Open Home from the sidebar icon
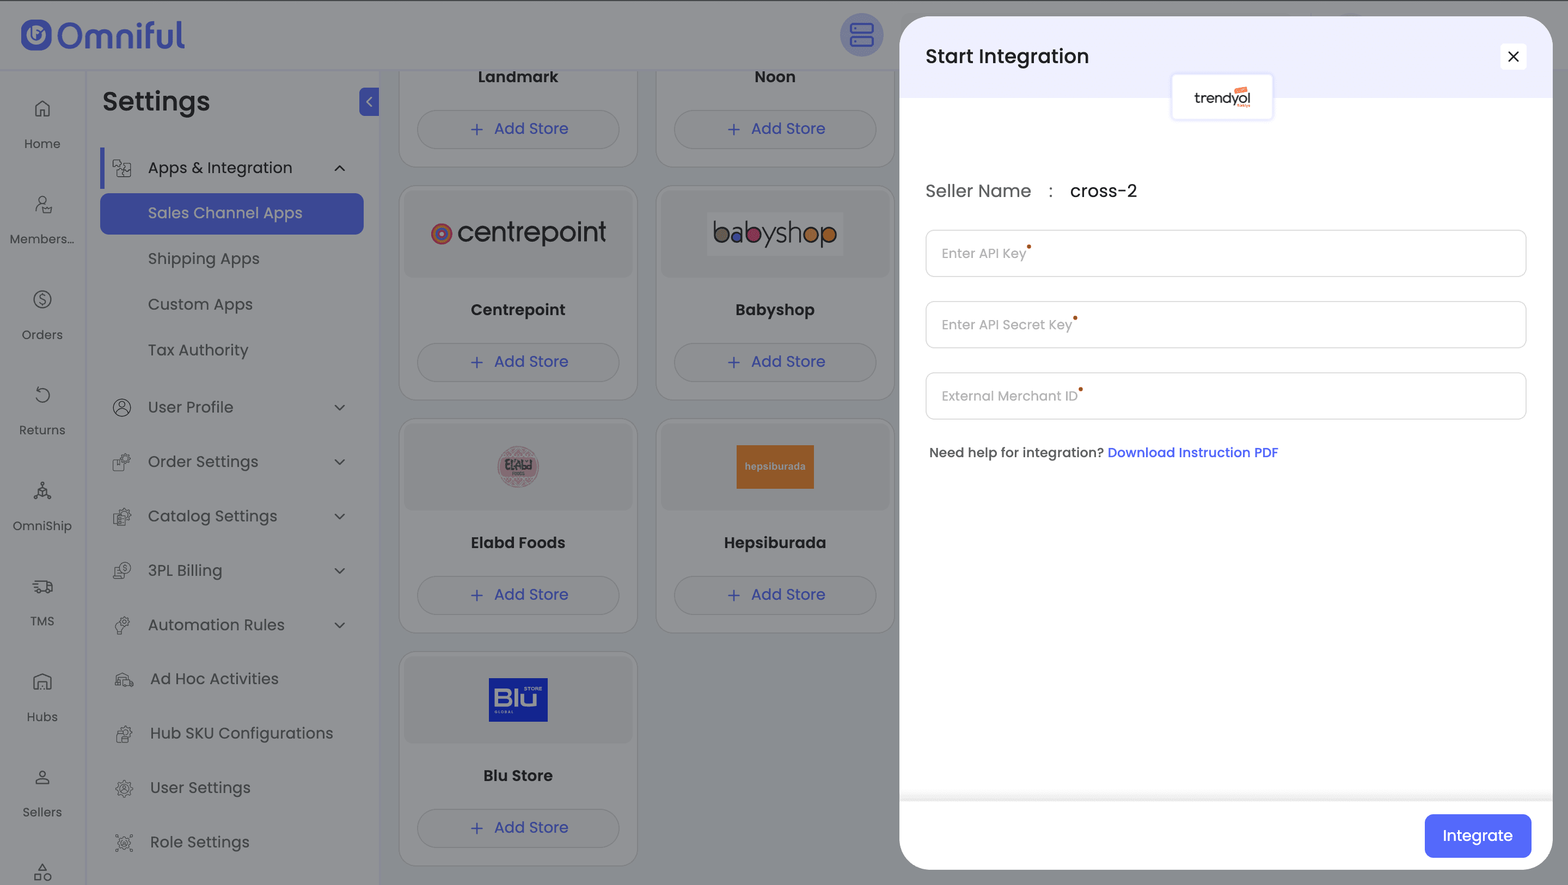Viewport: 1568px width, 885px height. 42,109
